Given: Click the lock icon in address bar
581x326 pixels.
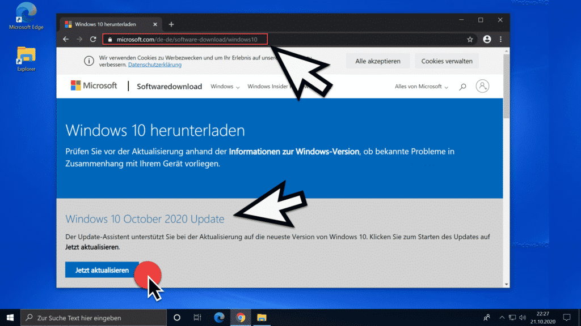Looking at the screenshot, I should click(110, 40).
